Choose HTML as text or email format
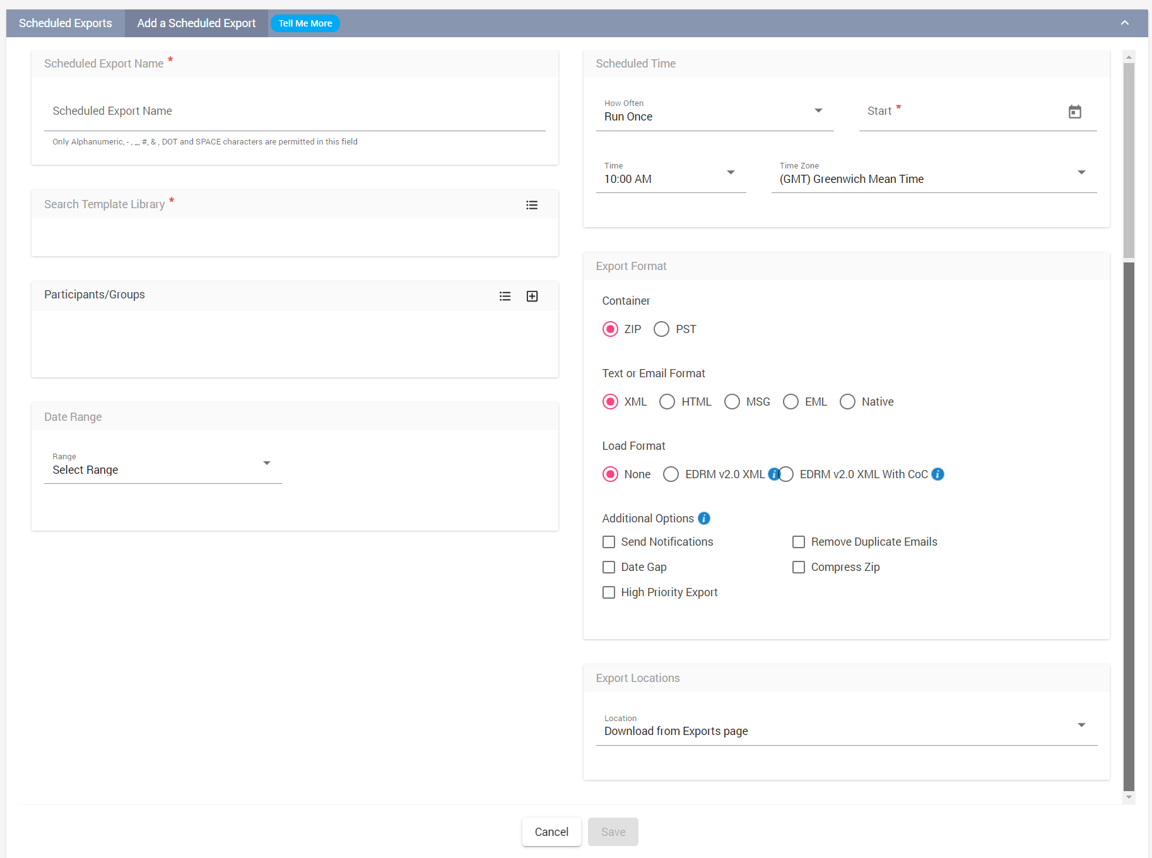 tap(667, 402)
